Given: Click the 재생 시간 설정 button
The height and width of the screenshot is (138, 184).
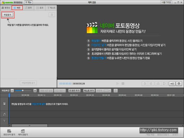Looking at the screenshot, I should point(46,90).
